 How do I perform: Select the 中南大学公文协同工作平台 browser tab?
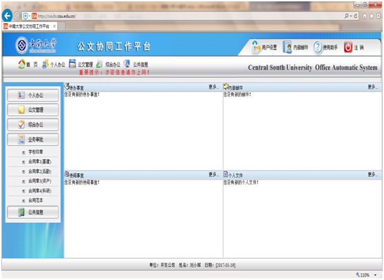coord(30,26)
